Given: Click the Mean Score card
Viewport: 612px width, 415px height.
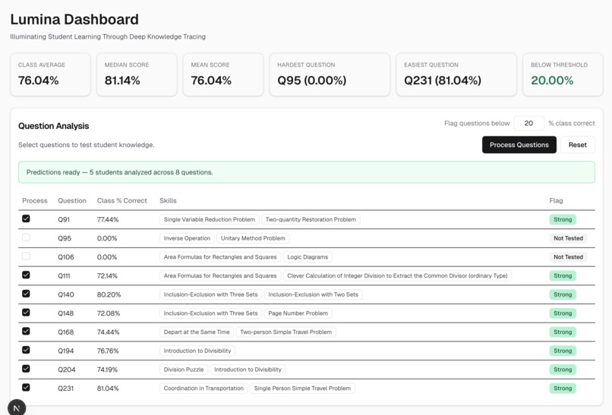Looking at the screenshot, I should click(223, 74).
